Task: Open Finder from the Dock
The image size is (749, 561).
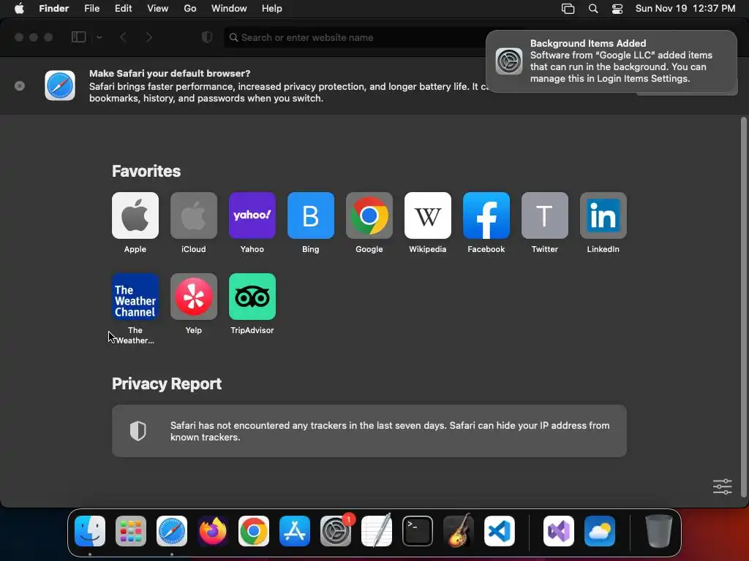Action: pos(90,531)
